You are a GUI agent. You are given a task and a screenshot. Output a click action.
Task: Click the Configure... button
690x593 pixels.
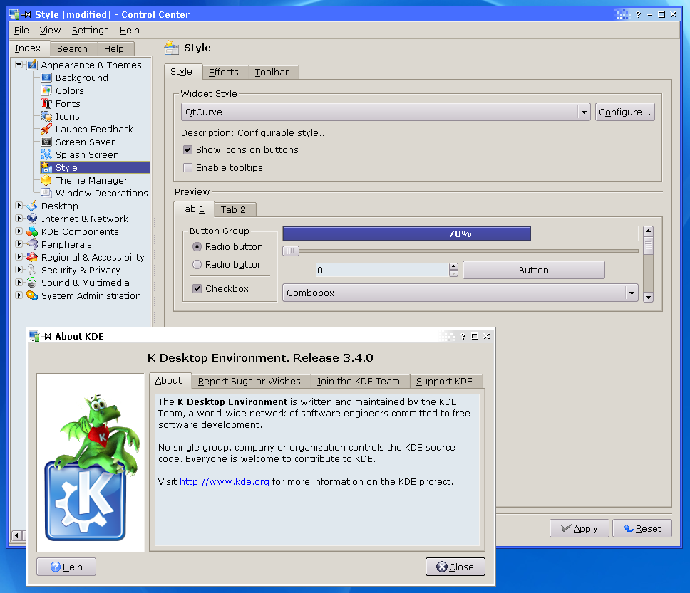[x=625, y=112]
